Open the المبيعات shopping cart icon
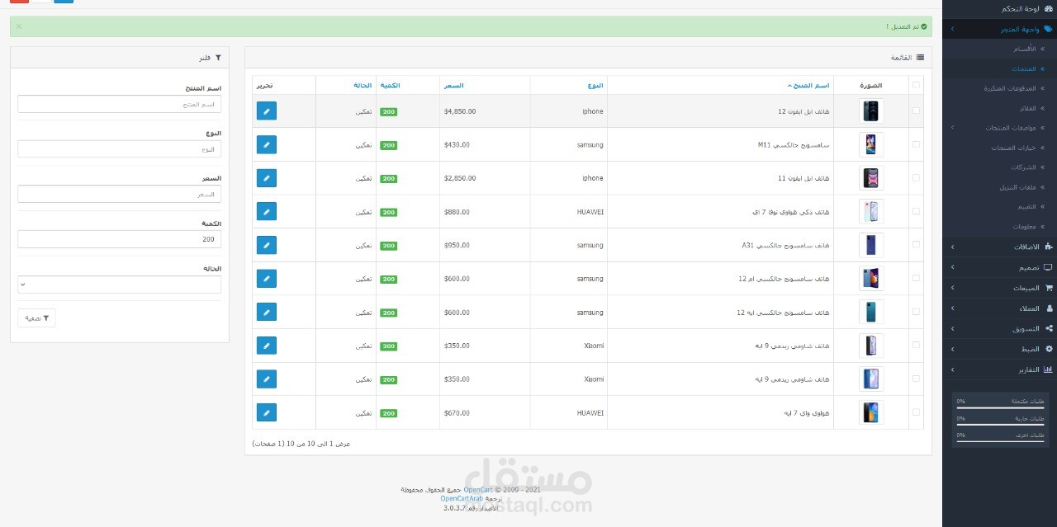The width and height of the screenshot is (1057, 527). click(x=1049, y=288)
